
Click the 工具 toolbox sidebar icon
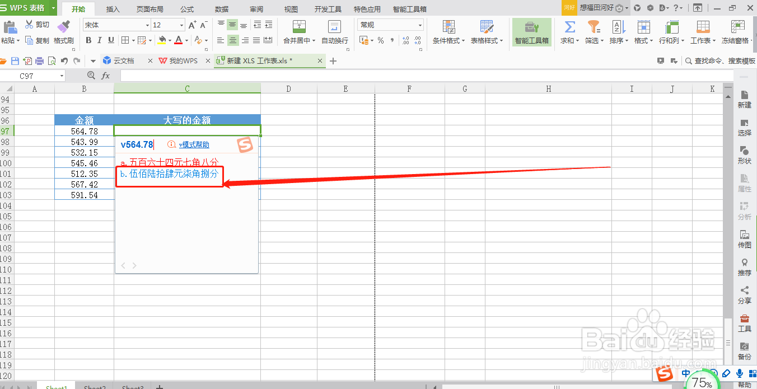pos(745,318)
